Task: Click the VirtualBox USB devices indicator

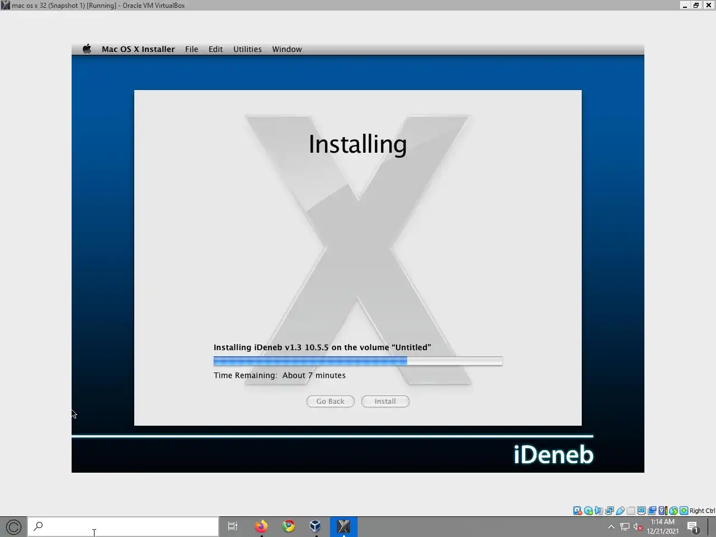Action: (x=620, y=511)
